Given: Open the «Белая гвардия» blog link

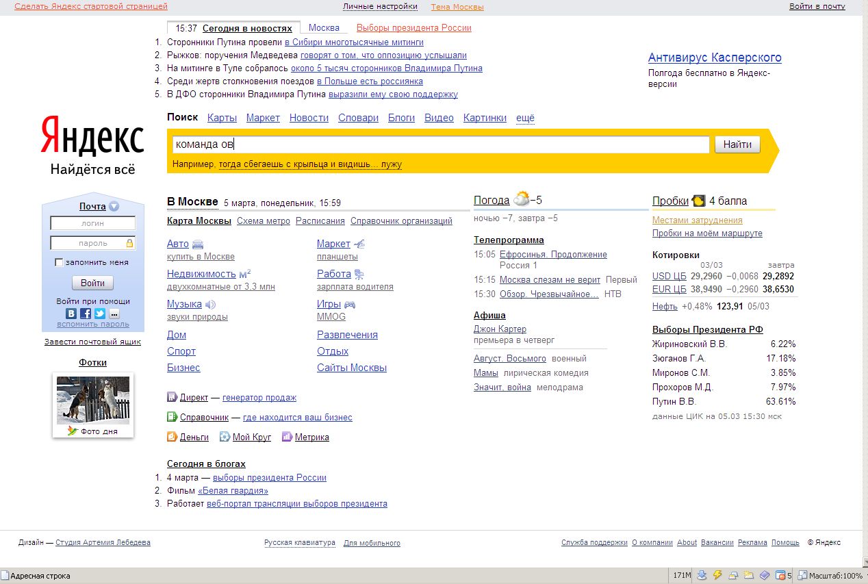Looking at the screenshot, I should [x=233, y=490].
